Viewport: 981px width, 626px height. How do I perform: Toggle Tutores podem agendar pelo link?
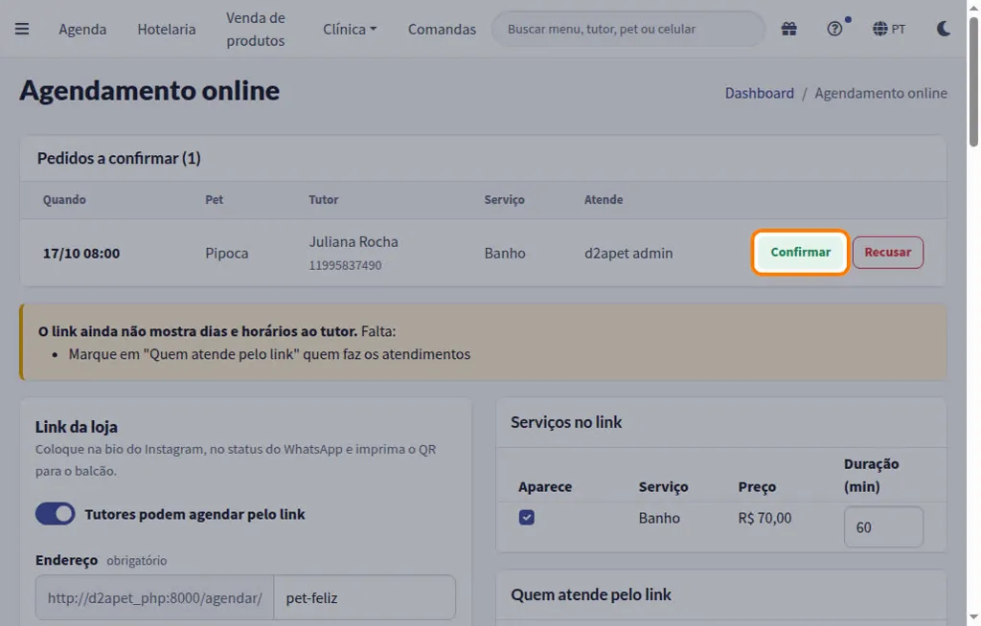(x=55, y=514)
